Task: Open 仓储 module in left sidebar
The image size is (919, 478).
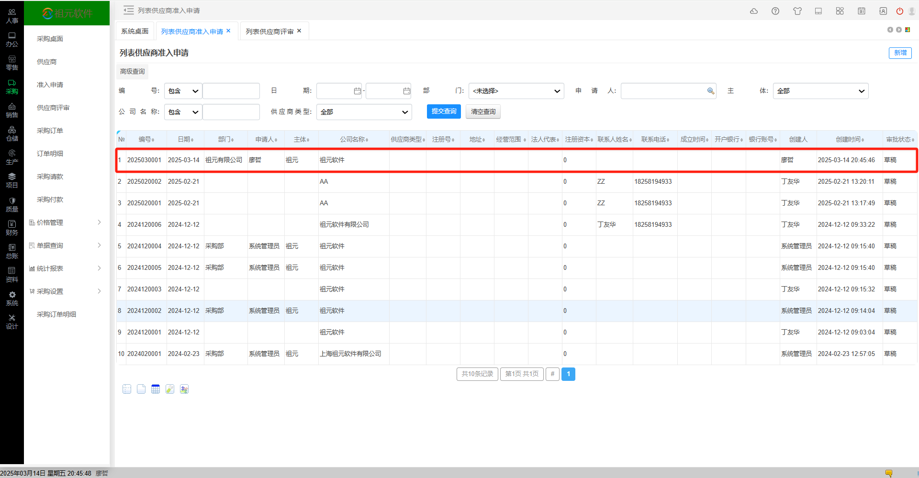Action: 12,133
